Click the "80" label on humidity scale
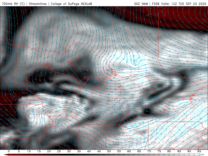Image resolution: width=208 pixels, height=156 pixels. click(x=169, y=151)
